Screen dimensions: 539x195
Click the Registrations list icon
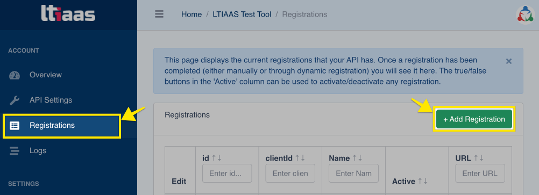tap(15, 125)
